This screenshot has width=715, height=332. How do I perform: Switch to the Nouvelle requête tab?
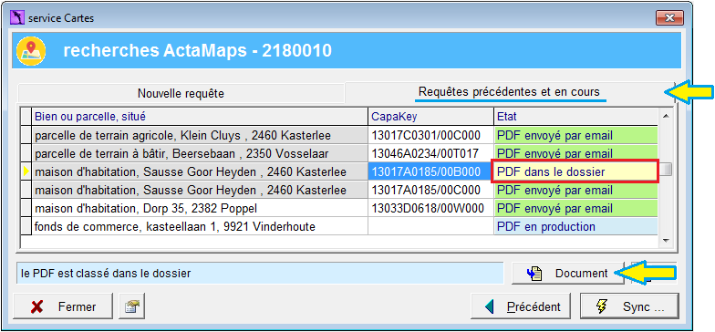click(x=181, y=94)
